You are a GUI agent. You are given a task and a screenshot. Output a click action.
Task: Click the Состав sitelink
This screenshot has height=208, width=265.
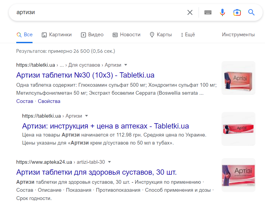[25, 101]
